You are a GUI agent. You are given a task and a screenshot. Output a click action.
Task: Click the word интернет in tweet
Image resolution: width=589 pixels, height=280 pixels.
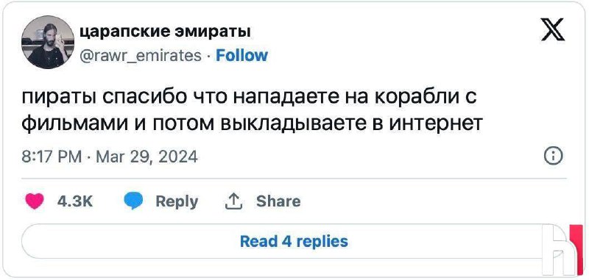[435, 123]
